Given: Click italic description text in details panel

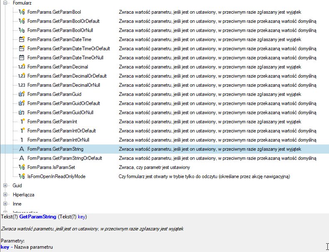Looking at the screenshot, I should (x=92, y=229).
